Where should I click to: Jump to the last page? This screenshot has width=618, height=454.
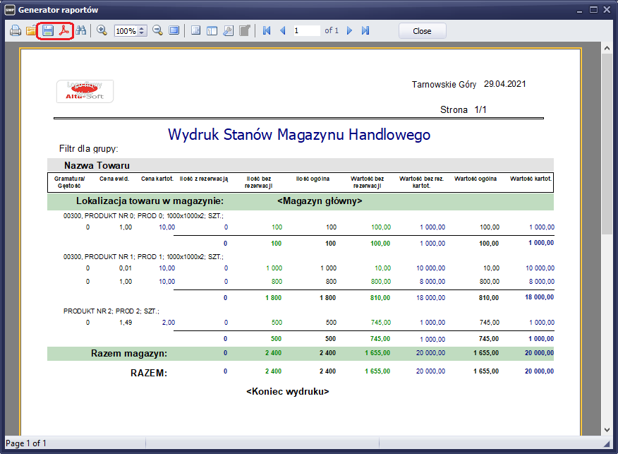click(365, 31)
